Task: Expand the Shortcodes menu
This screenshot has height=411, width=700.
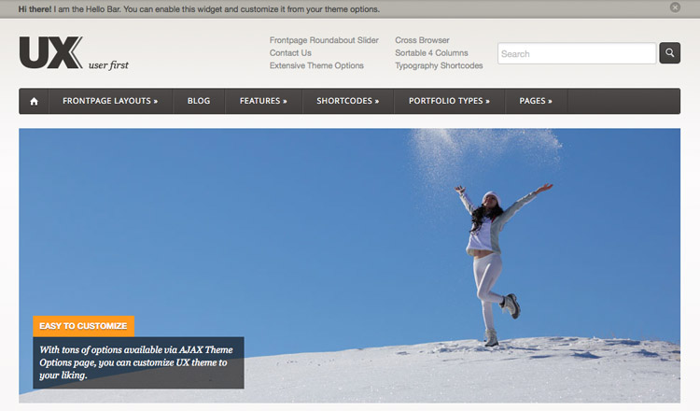Action: tap(348, 101)
